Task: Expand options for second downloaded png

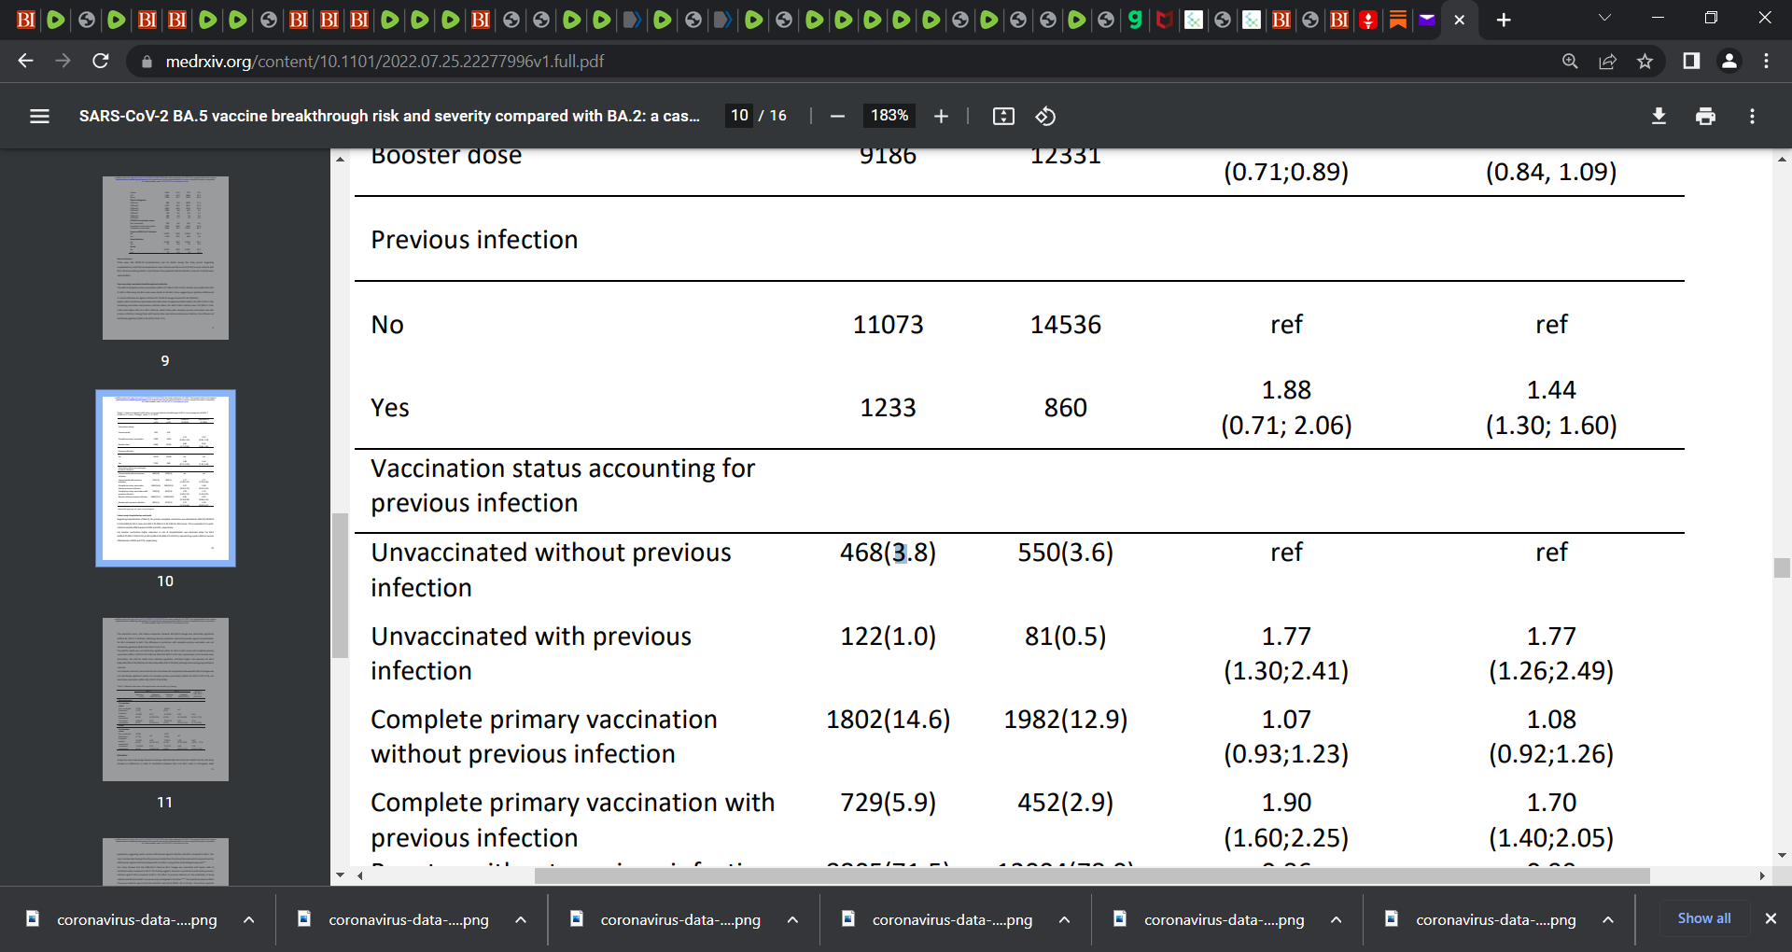Action: [521, 919]
